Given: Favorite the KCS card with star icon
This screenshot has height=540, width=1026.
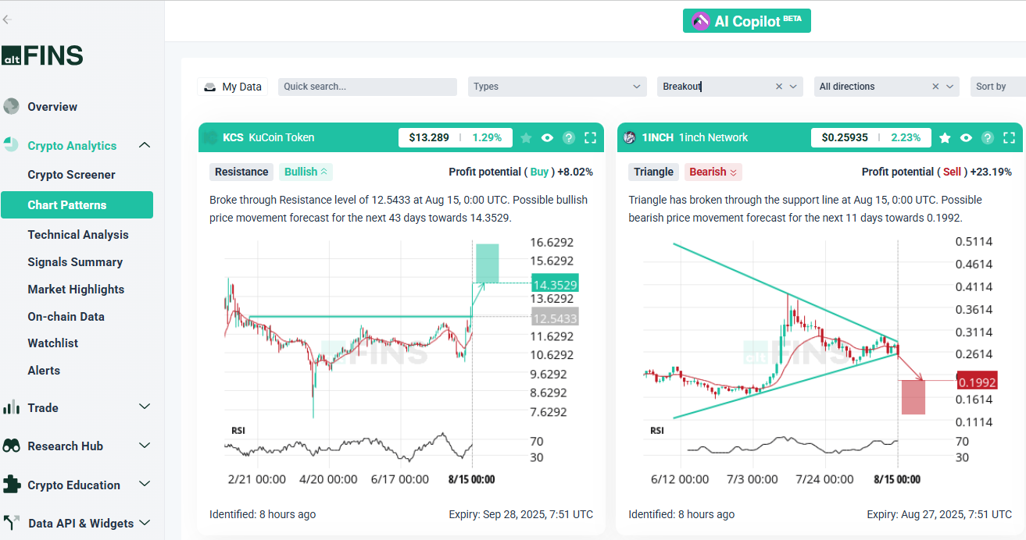Looking at the screenshot, I should (x=526, y=138).
